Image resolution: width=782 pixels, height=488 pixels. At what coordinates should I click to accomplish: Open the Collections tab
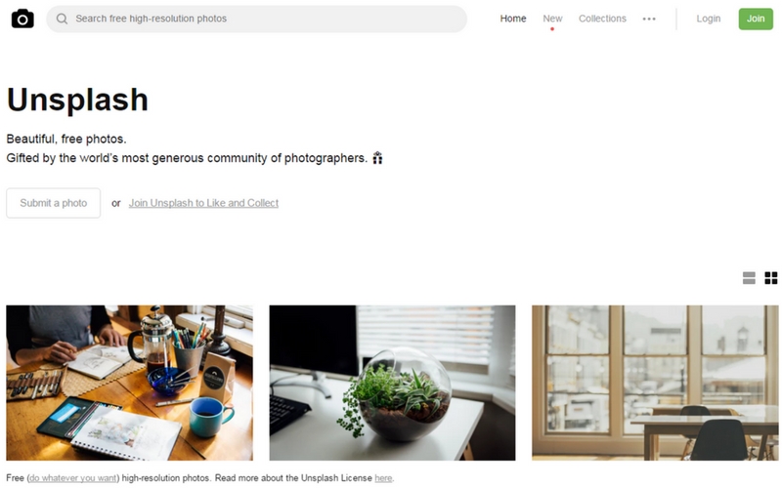tap(602, 19)
